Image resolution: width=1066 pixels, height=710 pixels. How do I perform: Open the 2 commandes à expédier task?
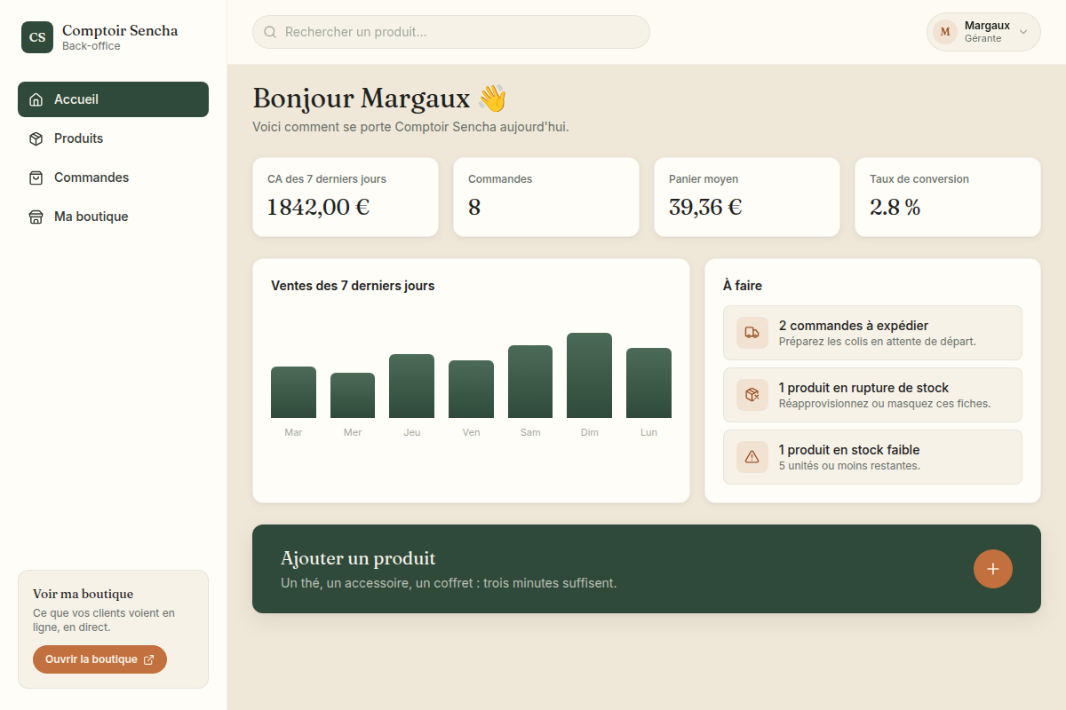point(872,333)
